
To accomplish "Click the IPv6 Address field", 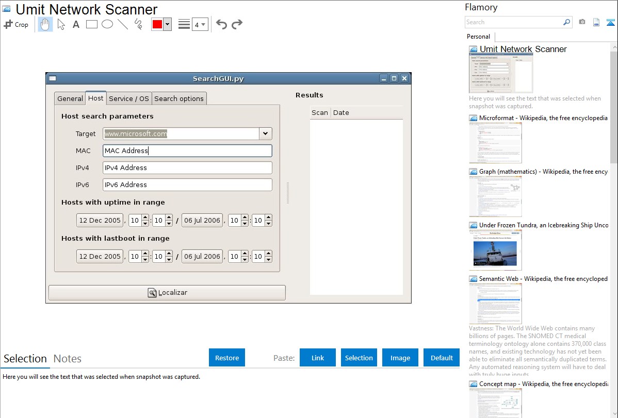I will coord(187,185).
